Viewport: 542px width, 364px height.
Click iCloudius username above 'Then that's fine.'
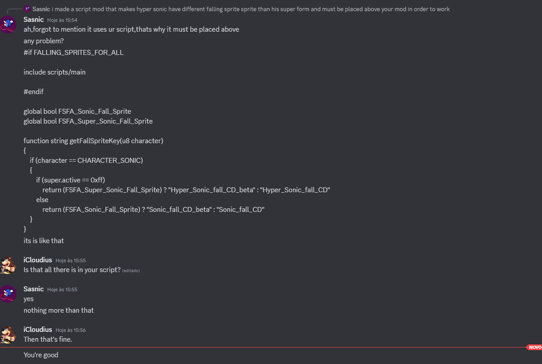coord(38,330)
